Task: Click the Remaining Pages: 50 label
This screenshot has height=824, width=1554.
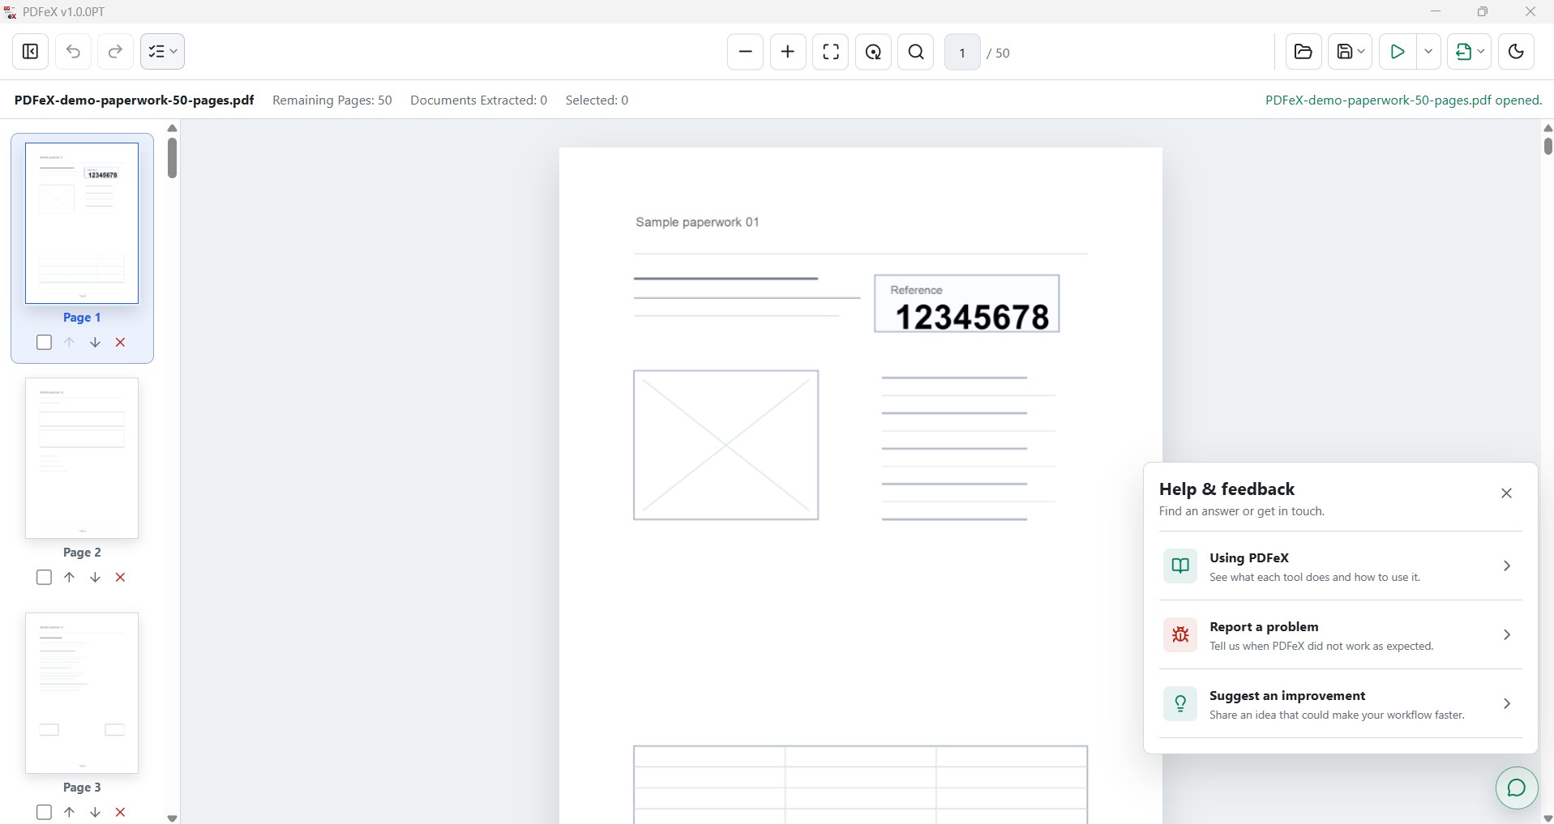Action: pos(332,100)
